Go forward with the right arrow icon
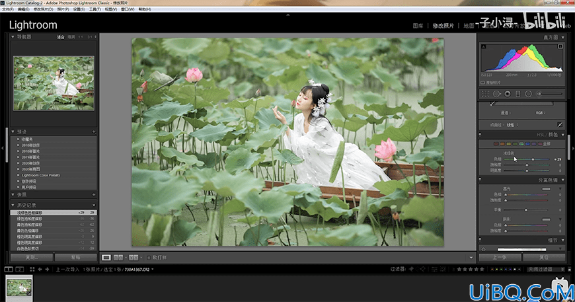This screenshot has width=575, height=302. point(48,270)
